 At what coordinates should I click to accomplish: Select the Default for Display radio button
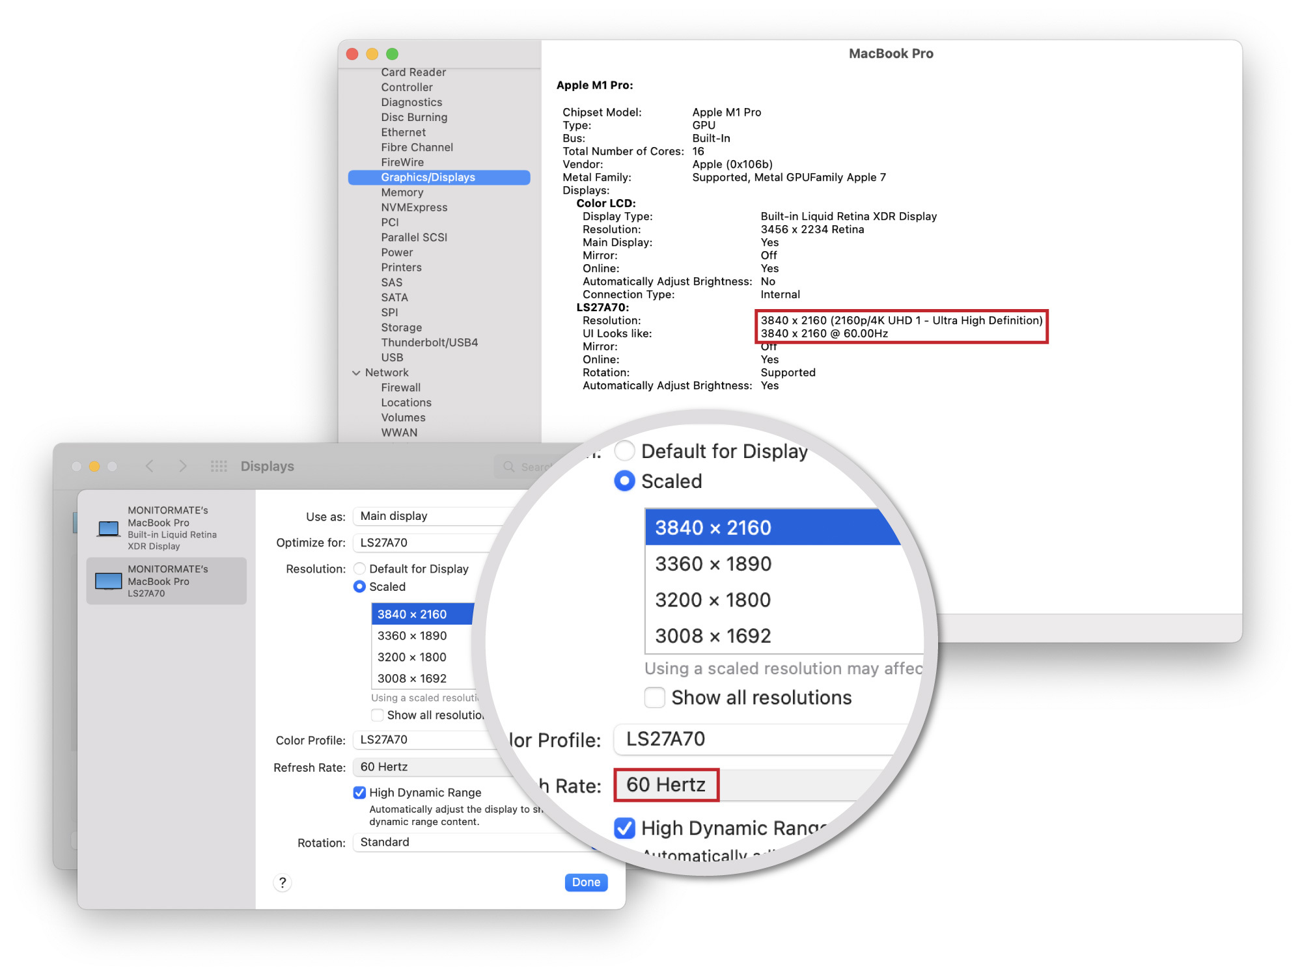click(359, 569)
